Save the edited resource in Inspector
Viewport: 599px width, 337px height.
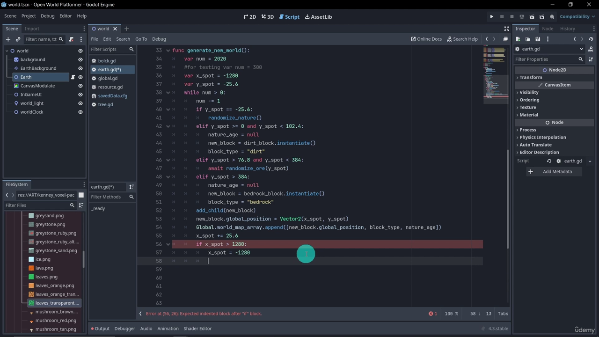point(538,39)
